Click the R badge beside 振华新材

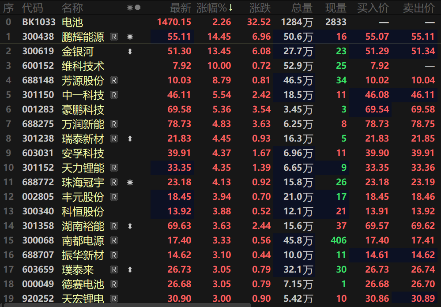click(114, 255)
